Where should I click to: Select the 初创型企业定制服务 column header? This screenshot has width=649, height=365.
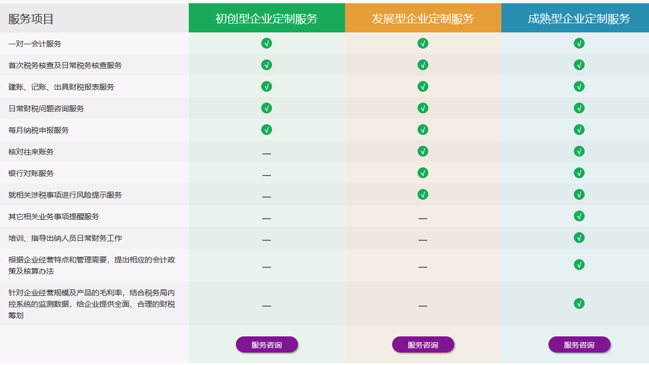pyautogui.click(x=267, y=18)
